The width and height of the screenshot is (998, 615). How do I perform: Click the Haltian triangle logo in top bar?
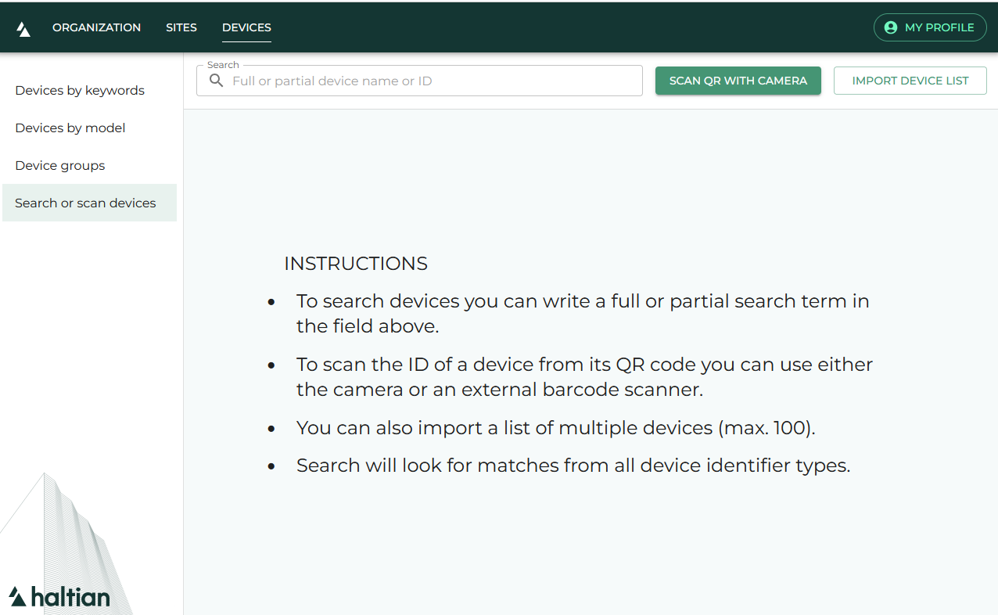click(x=23, y=29)
